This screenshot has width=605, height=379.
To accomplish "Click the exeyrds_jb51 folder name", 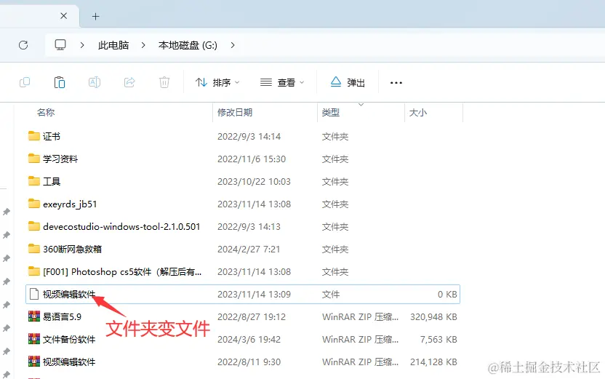I will [70, 204].
